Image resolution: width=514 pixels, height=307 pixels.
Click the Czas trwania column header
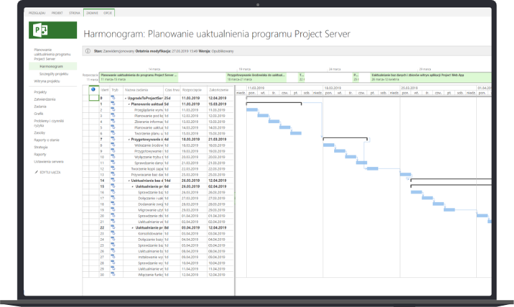pos(172,90)
